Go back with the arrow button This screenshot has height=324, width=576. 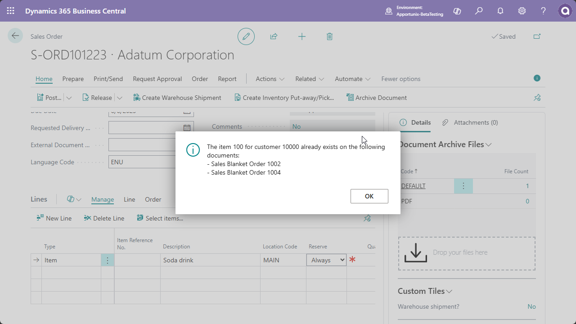click(15, 36)
